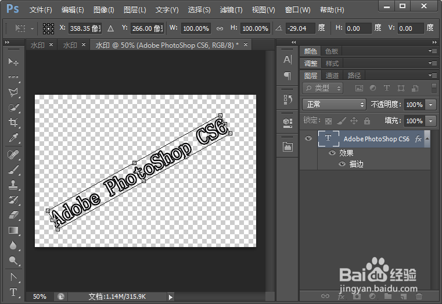Collapse the fx effects list on the text layer
Image resolution: width=442 pixels, height=304 pixels.
(427, 138)
